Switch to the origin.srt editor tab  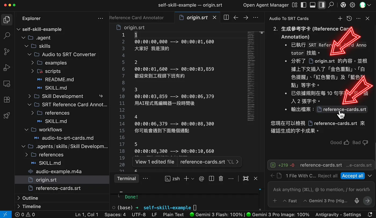coord(197,17)
